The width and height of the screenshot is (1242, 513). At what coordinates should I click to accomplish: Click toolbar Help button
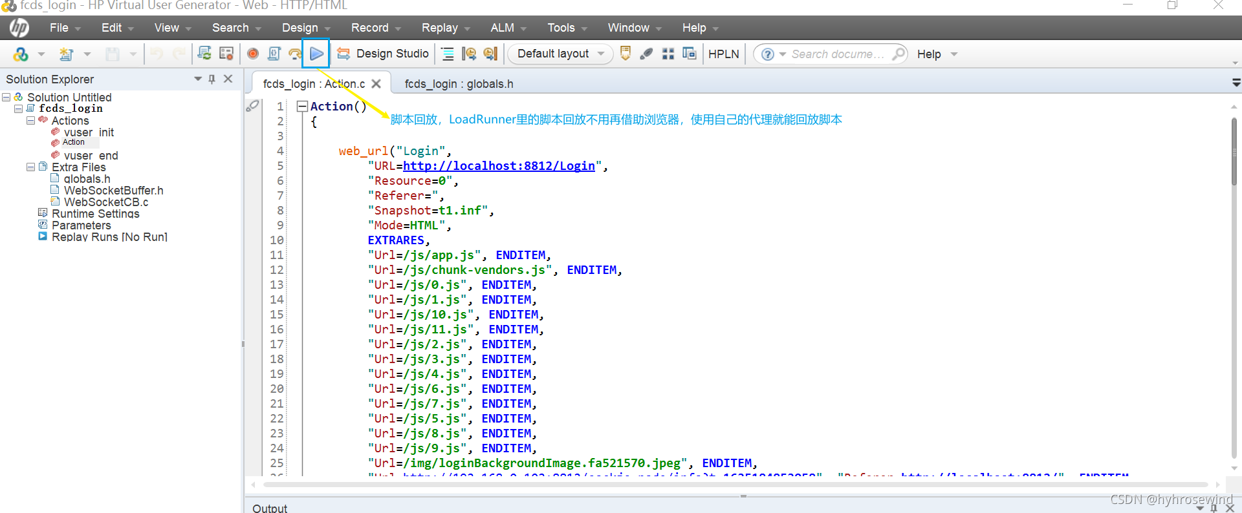tap(929, 54)
